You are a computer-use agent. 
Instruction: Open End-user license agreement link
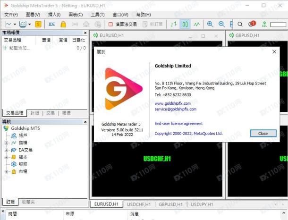[178, 123]
